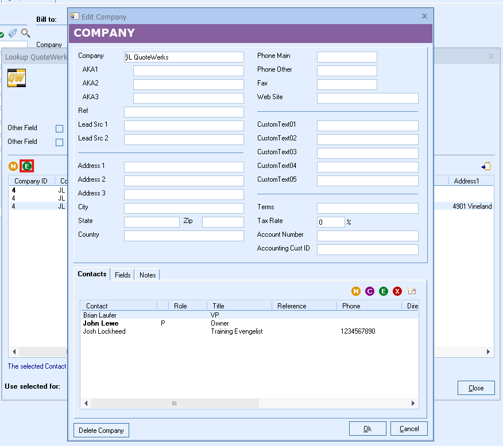The height and width of the screenshot is (446, 503).
Task: Close the Edit Company dialog
Action: point(424,16)
